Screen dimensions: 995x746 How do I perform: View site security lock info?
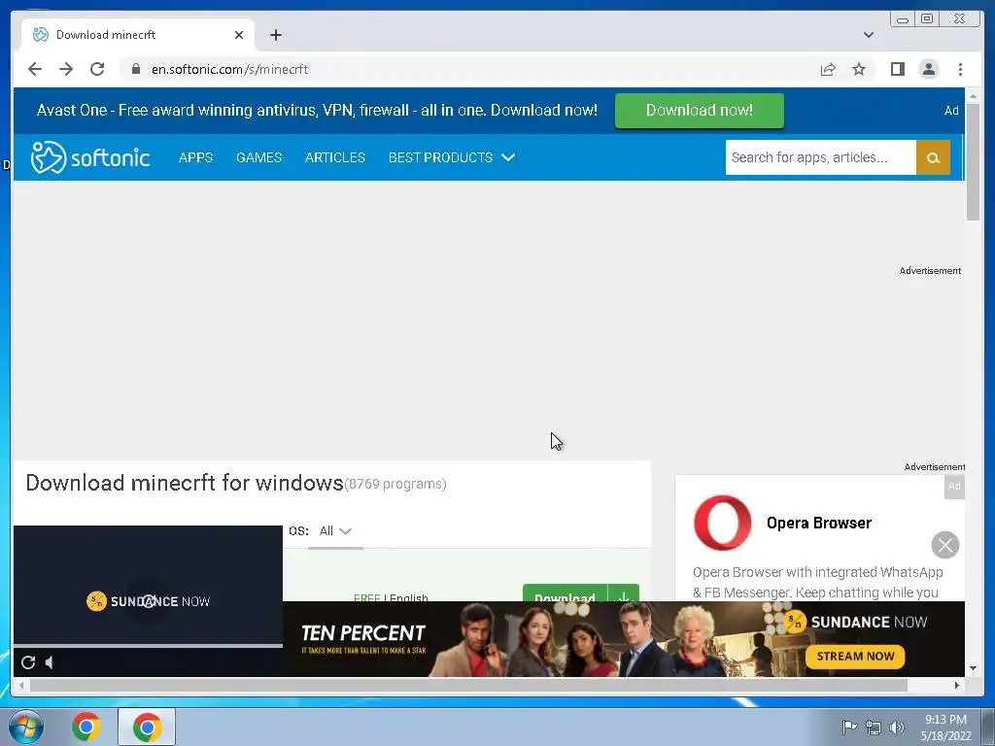point(135,69)
